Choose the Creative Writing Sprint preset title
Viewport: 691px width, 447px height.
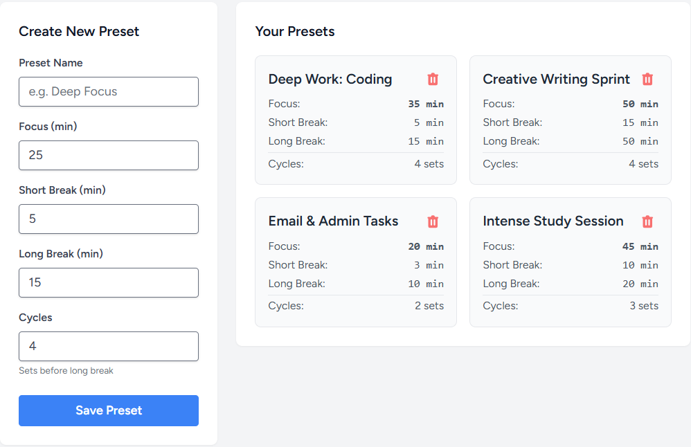556,80
